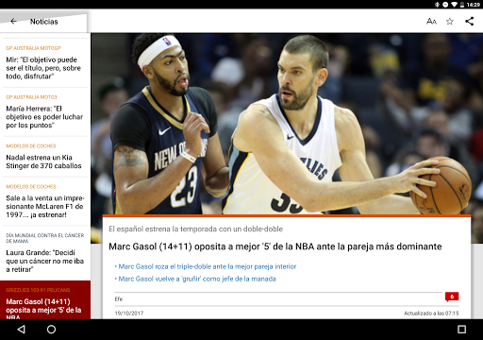Follow link 'Marc Gasol roza el triple-doble'
Viewport: 483px width, 340px height.
click(x=207, y=266)
